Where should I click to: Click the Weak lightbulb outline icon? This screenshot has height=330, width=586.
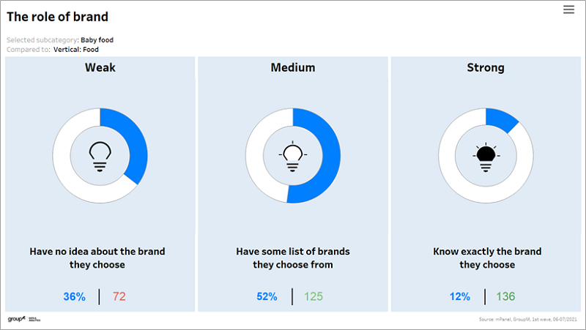coord(100,155)
